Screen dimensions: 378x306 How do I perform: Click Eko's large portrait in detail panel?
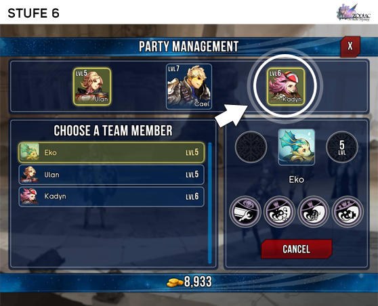pos(297,147)
